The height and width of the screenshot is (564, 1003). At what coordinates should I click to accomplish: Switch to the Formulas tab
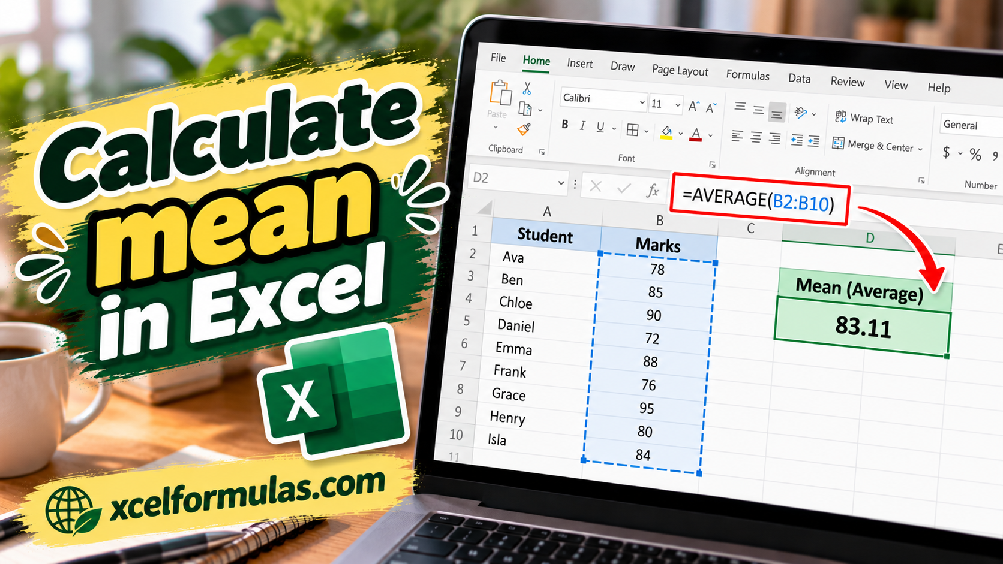point(747,75)
